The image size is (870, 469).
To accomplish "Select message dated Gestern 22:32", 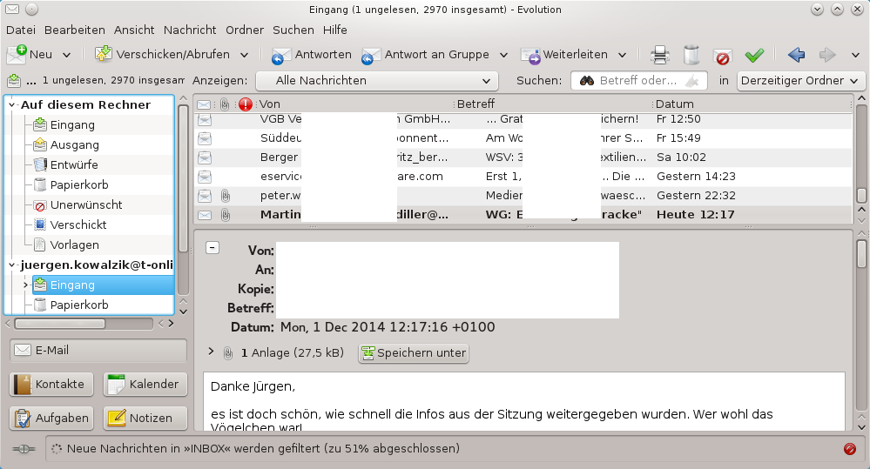I will tap(523, 195).
